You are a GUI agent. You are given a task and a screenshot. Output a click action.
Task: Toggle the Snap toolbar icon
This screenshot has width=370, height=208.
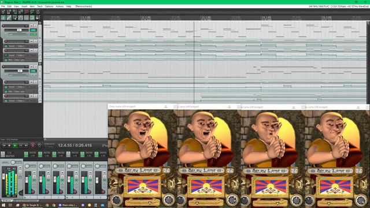pyautogui.click(x=32, y=17)
